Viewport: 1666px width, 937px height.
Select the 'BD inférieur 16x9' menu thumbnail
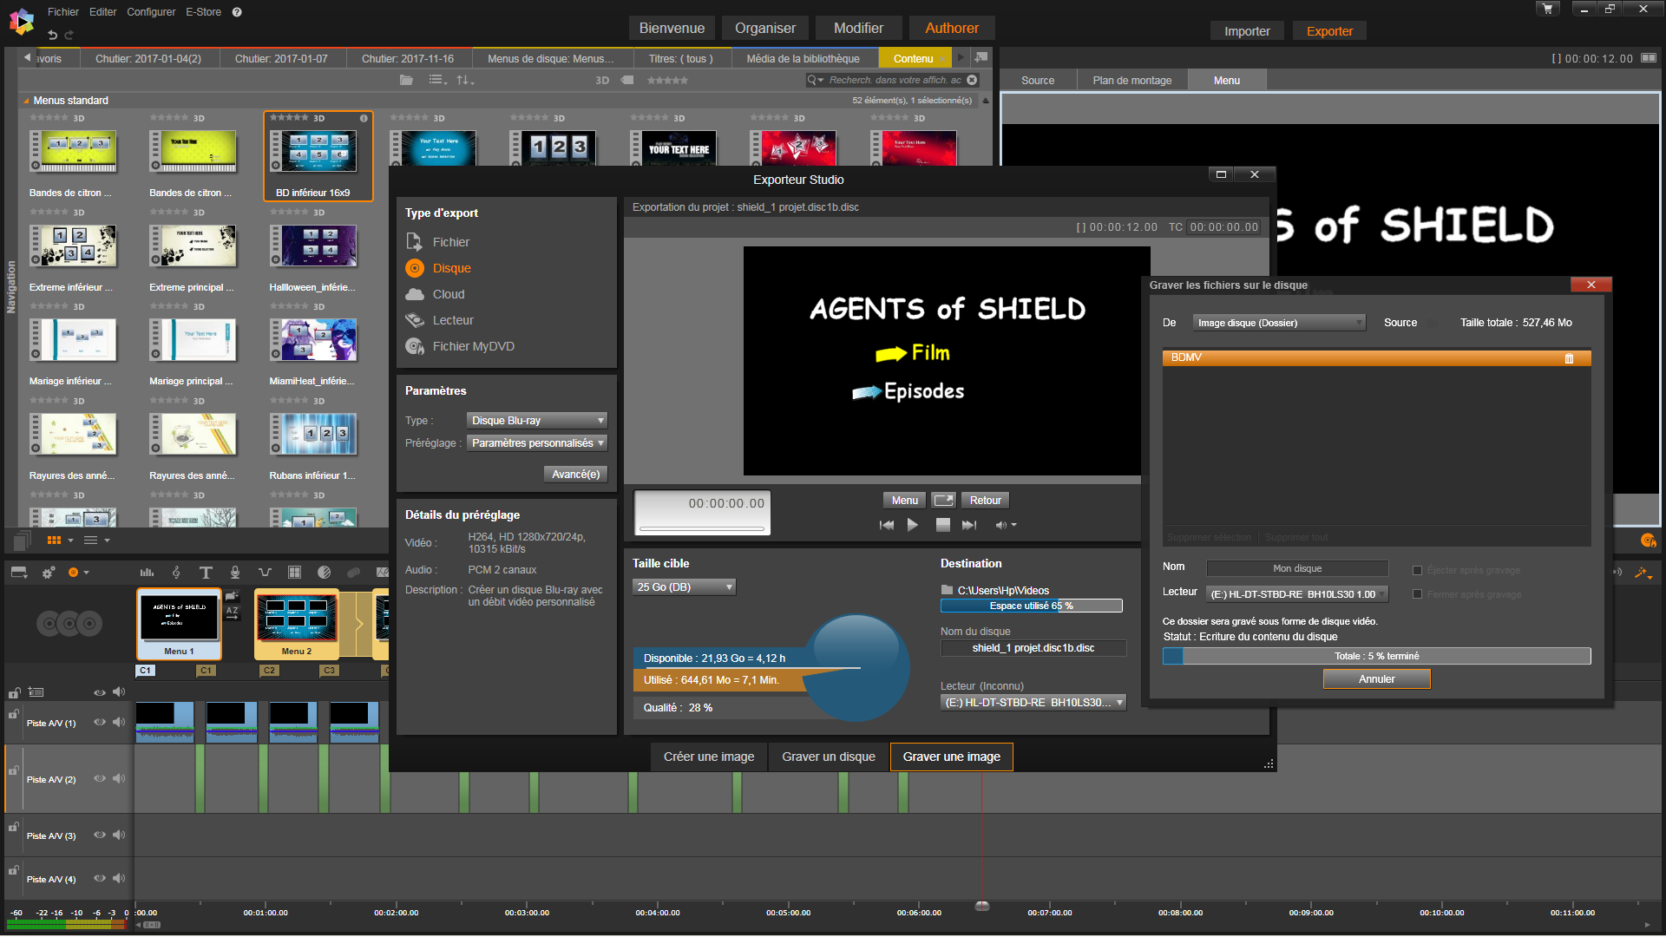(318, 156)
